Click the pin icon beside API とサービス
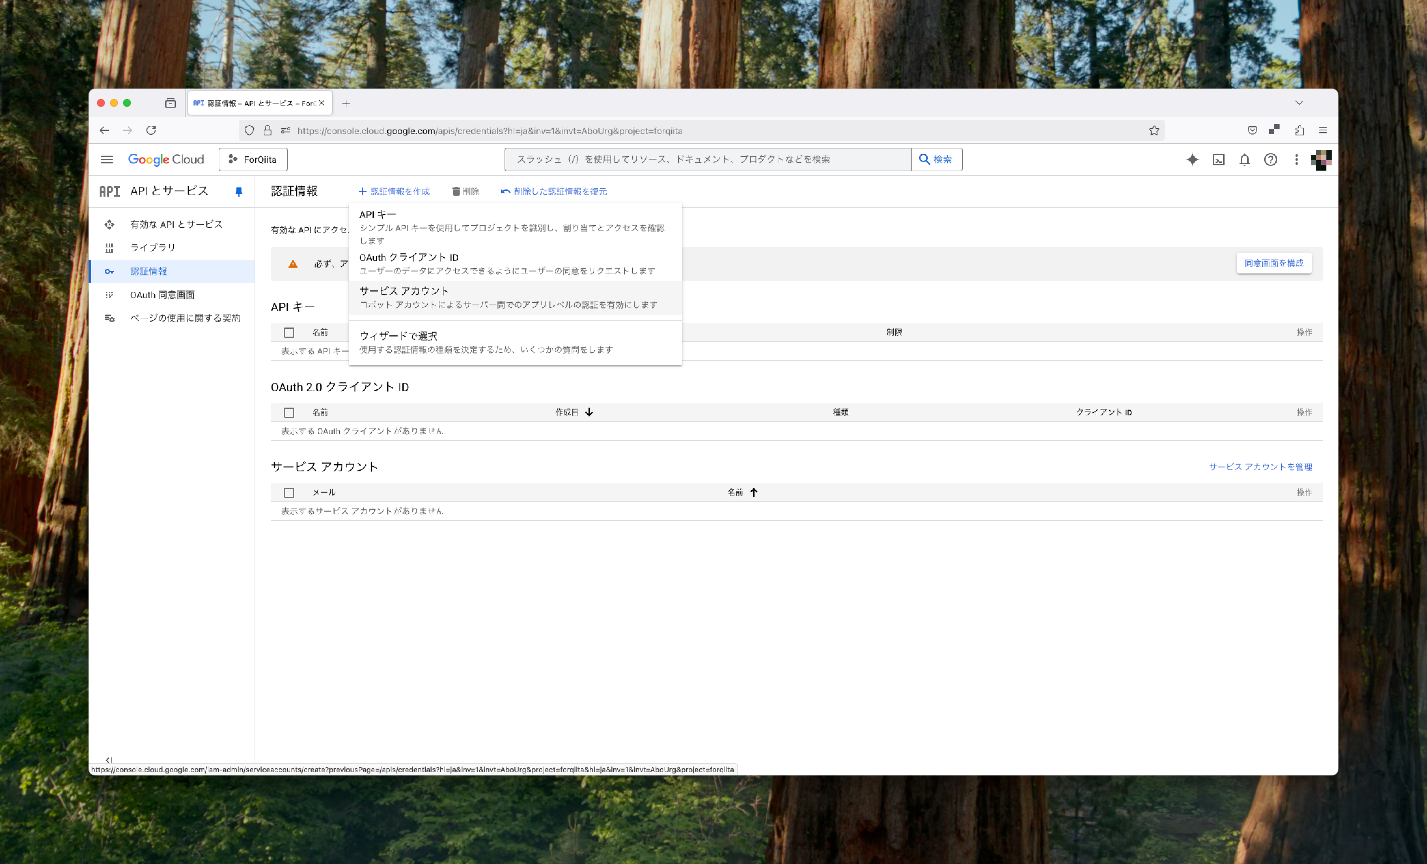The width and height of the screenshot is (1427, 864). click(239, 191)
